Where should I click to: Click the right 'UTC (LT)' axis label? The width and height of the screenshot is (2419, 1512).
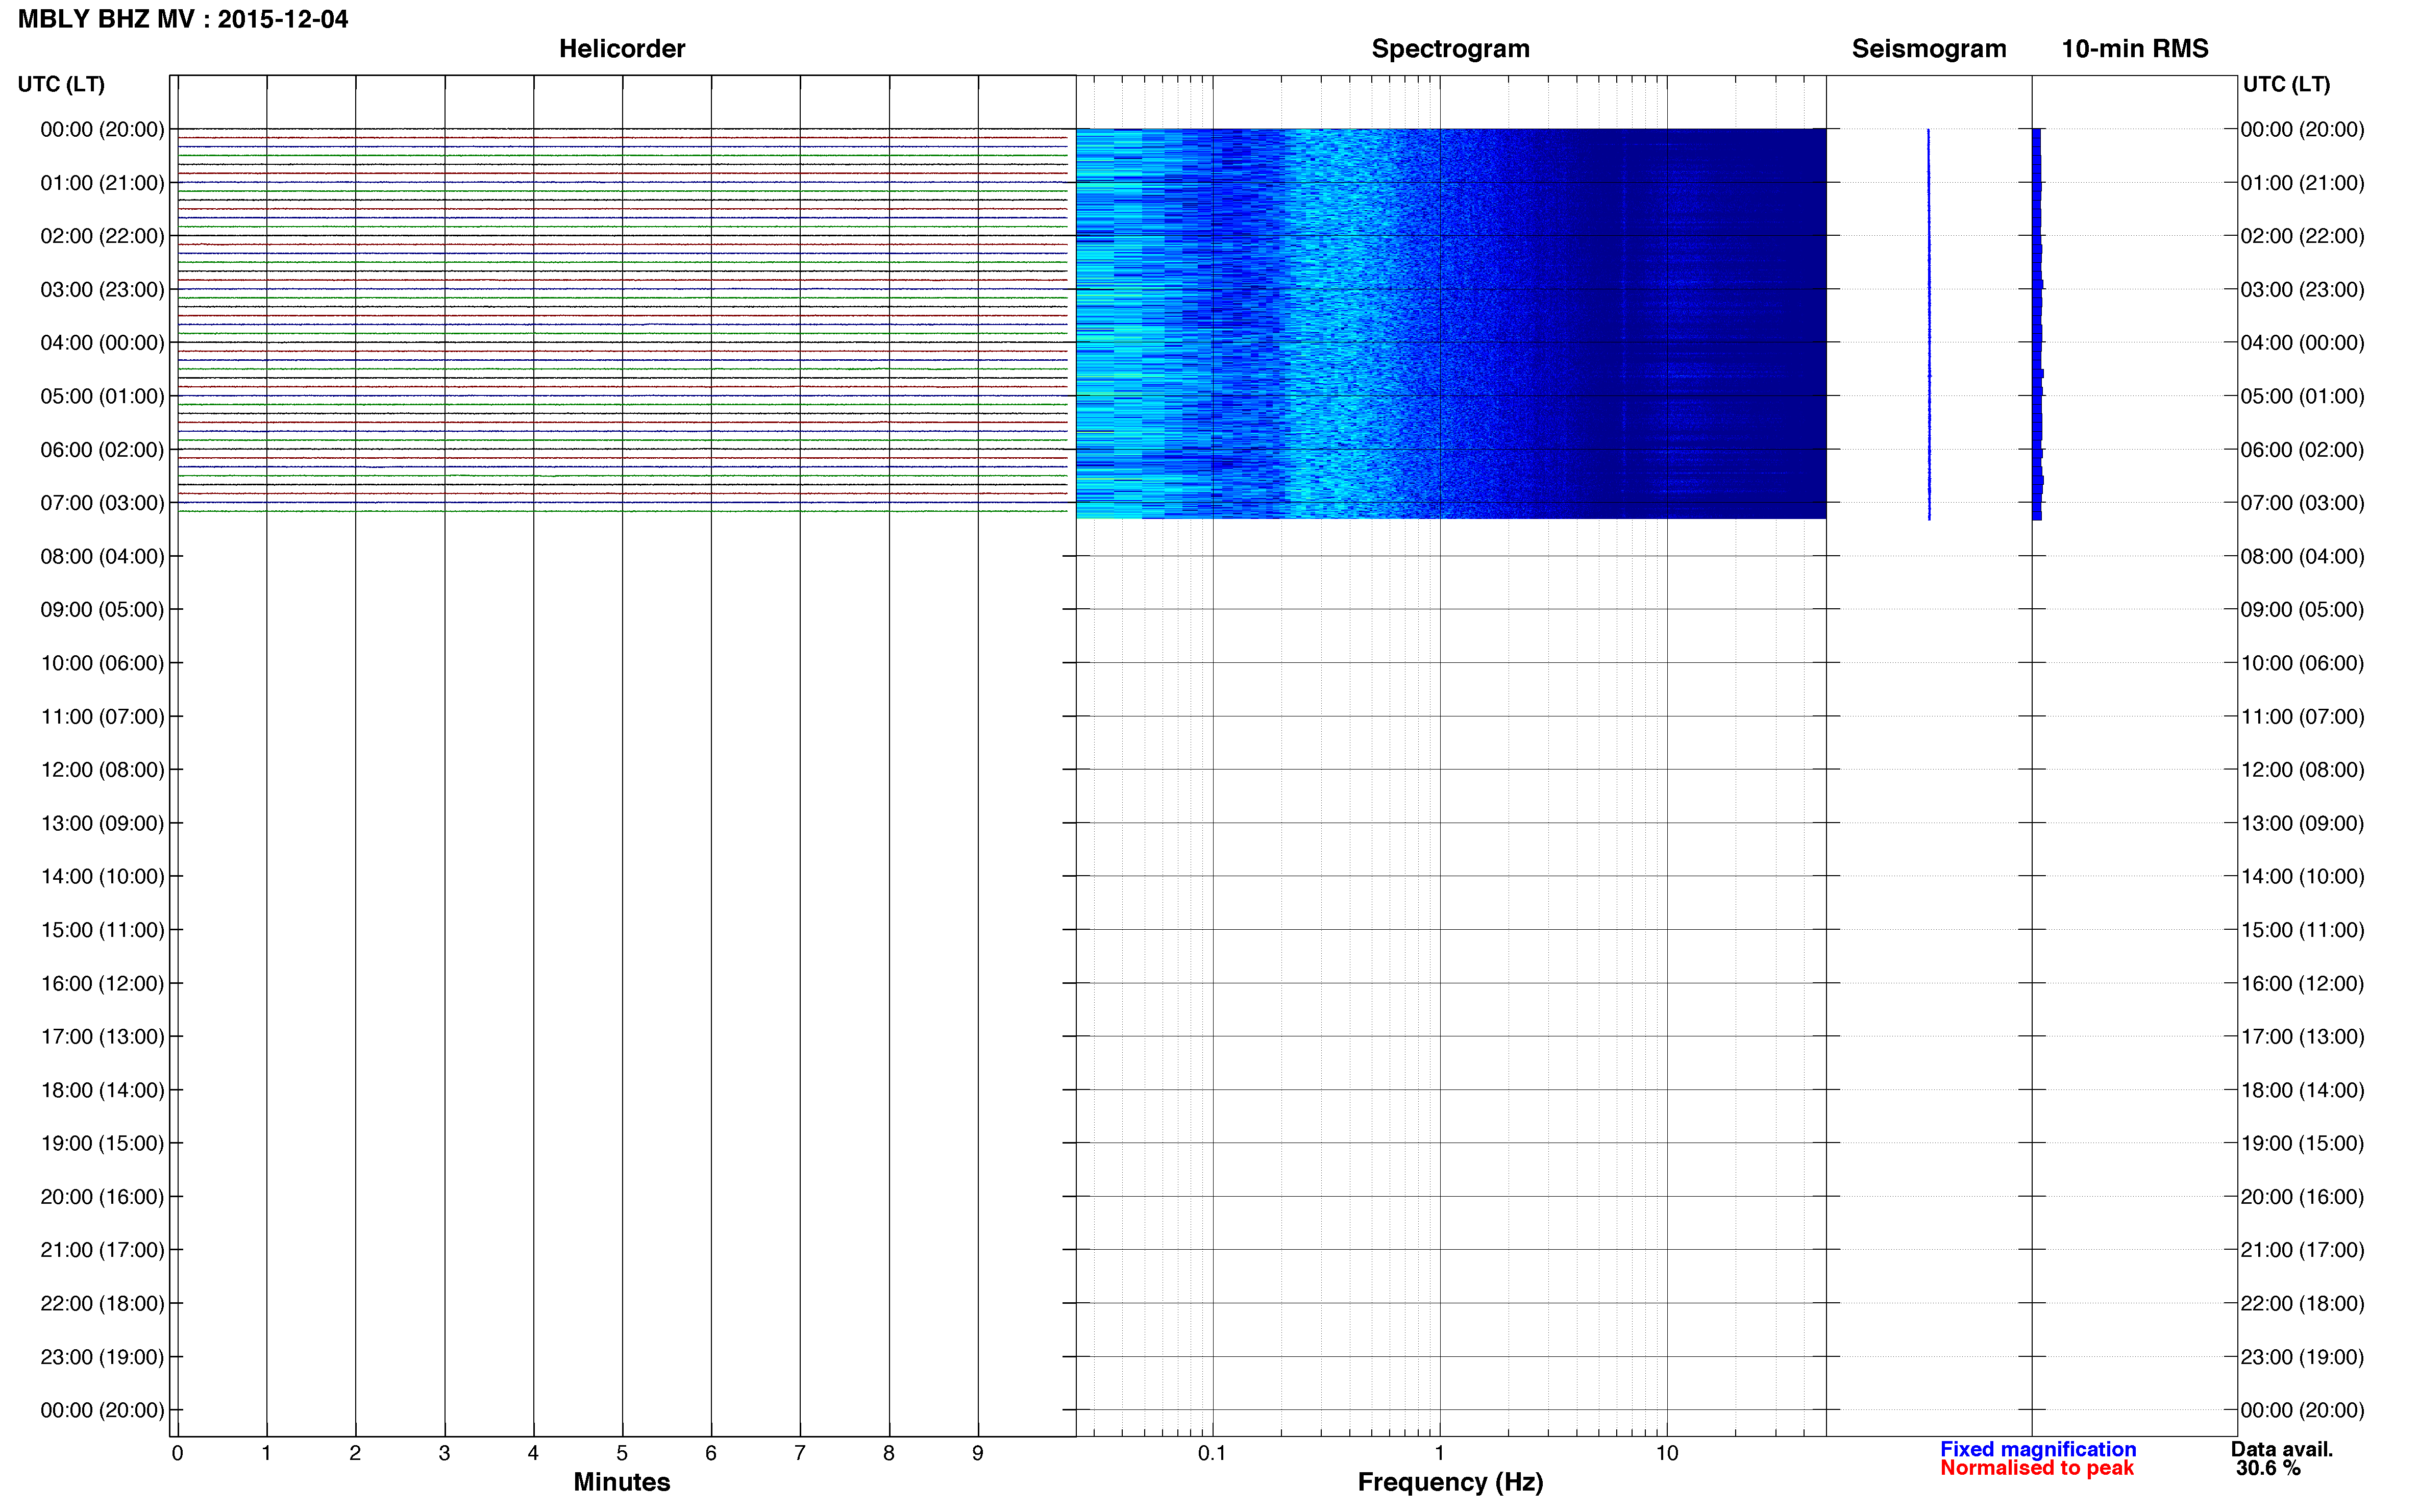[x=2286, y=84]
